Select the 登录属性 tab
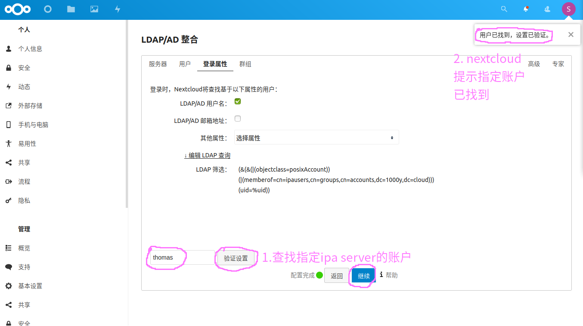The image size is (583, 326). tap(215, 64)
